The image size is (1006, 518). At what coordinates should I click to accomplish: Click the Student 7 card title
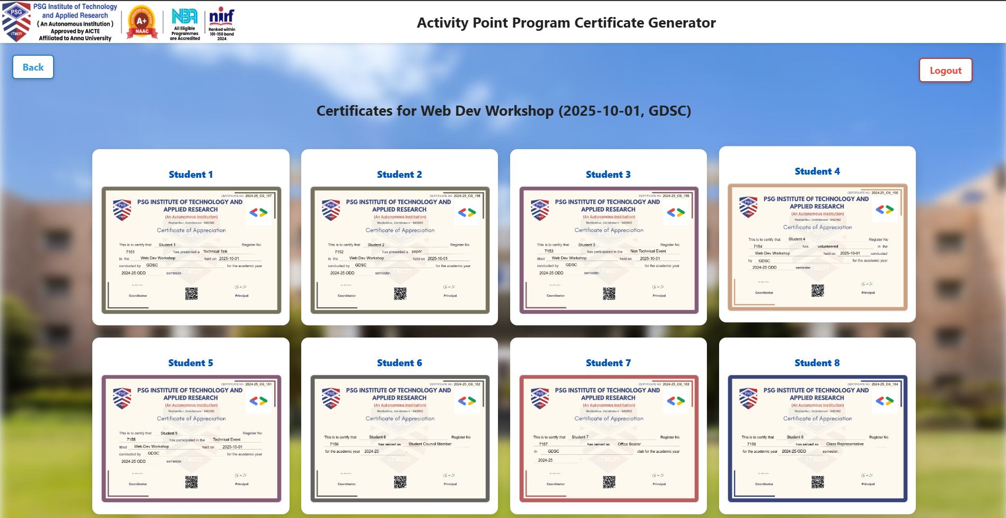608,363
